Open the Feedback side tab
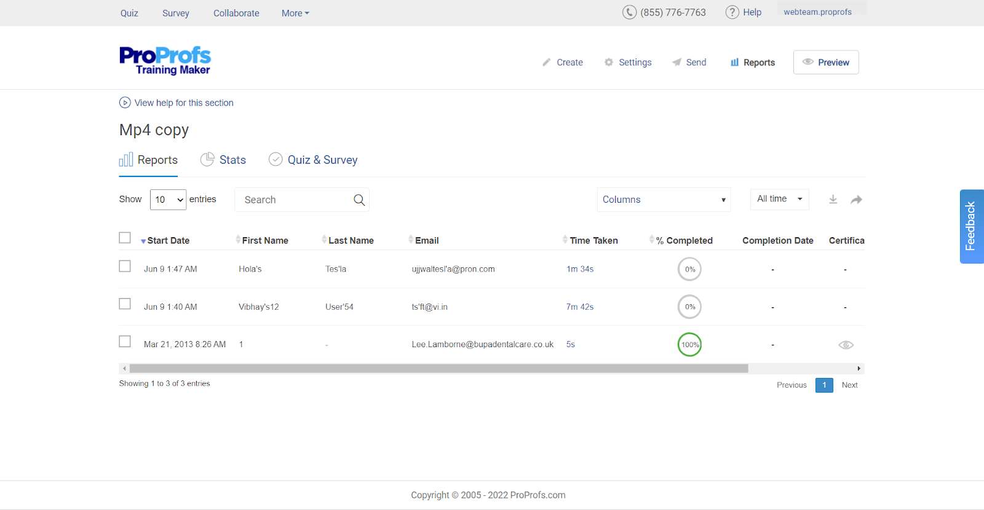 point(972,226)
